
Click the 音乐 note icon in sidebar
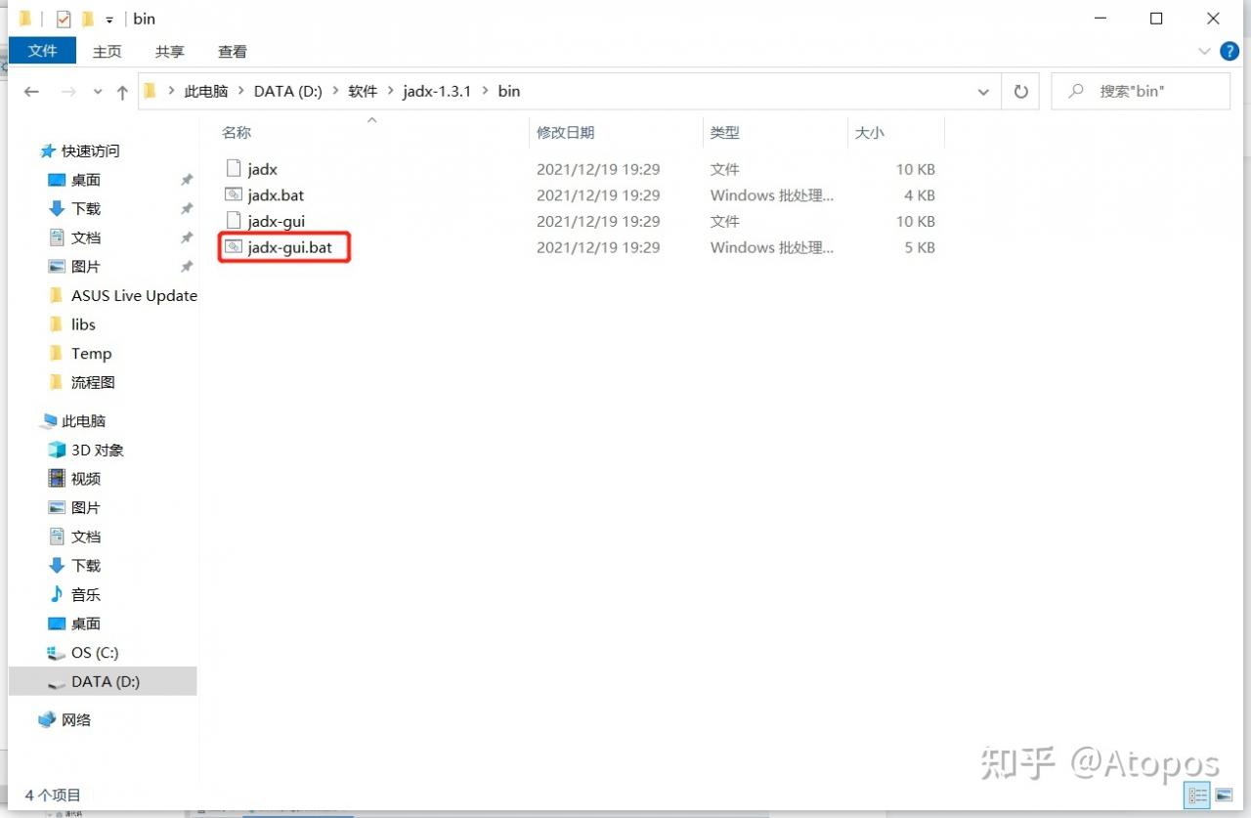point(57,594)
